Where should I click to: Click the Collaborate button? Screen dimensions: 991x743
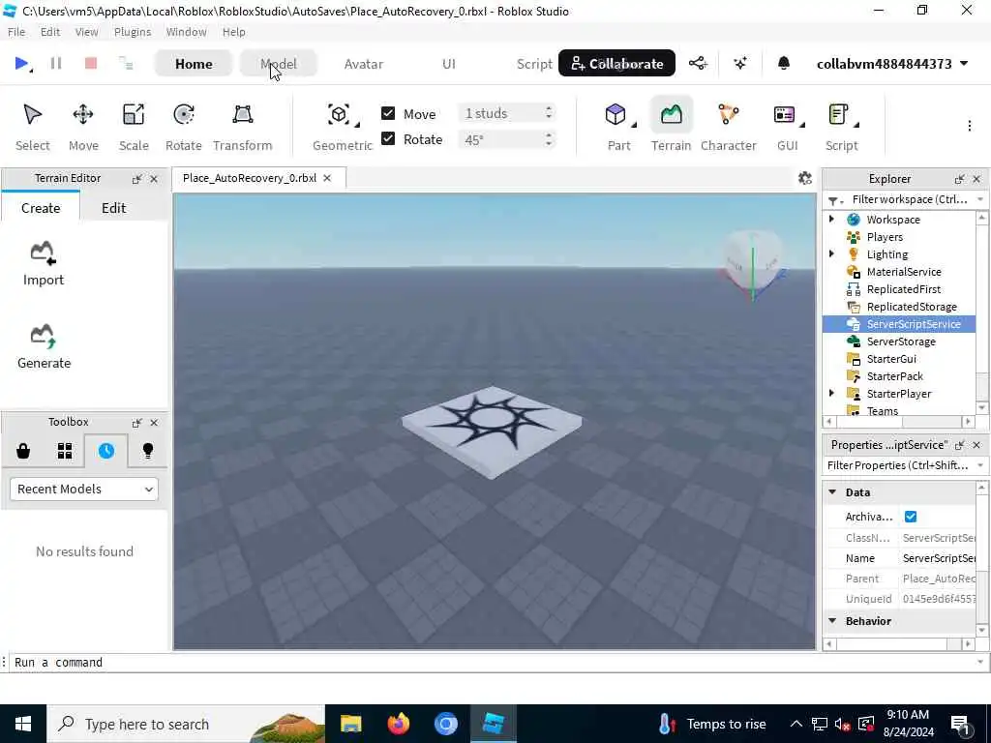point(616,63)
